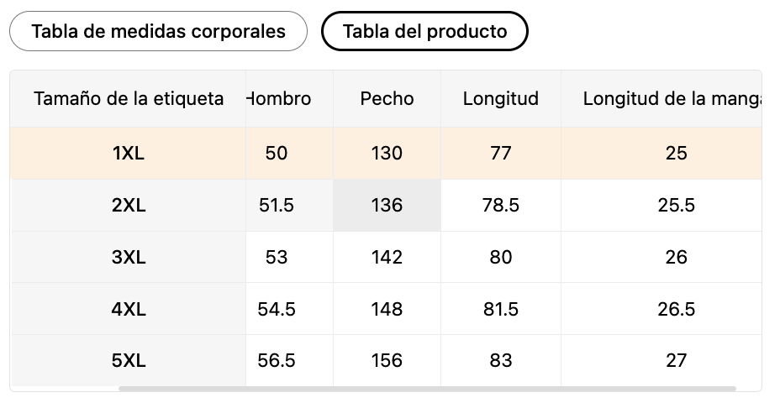Select the 3XL size row label
Image resolution: width=780 pixels, height=408 pixels.
(x=129, y=257)
